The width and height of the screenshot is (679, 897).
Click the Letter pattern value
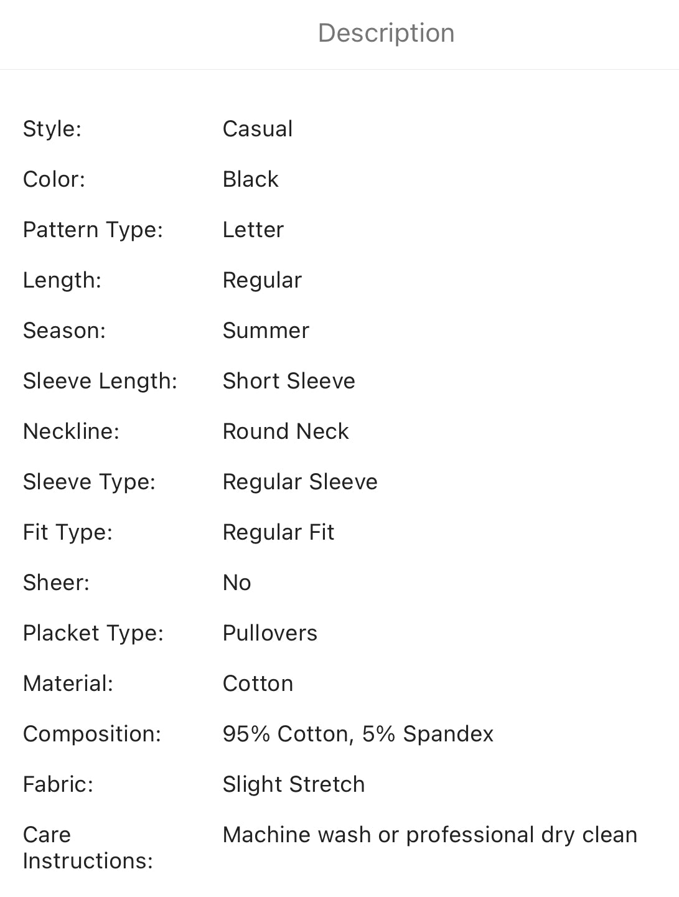(x=253, y=230)
